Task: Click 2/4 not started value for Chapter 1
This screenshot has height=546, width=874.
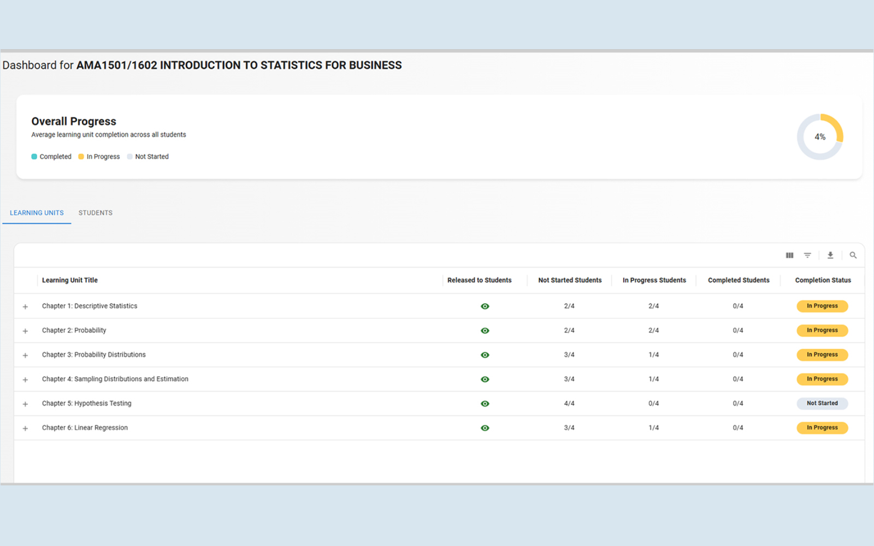Action: click(569, 306)
